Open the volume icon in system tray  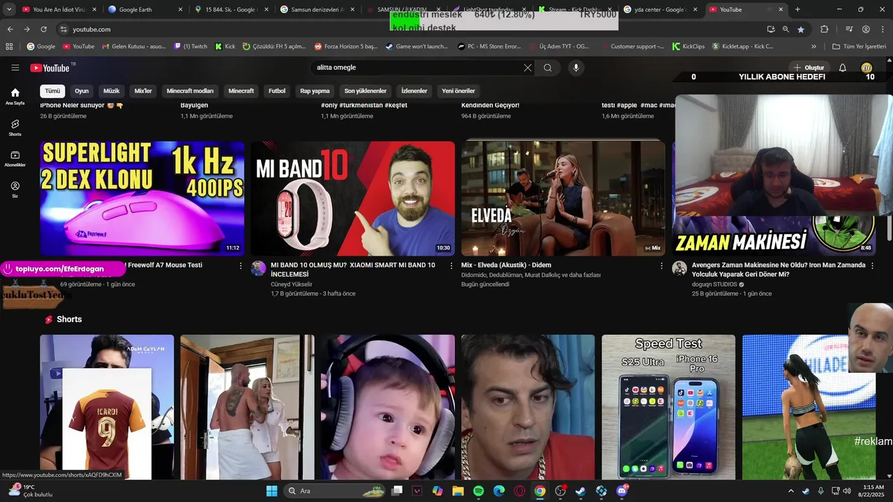[847, 491]
